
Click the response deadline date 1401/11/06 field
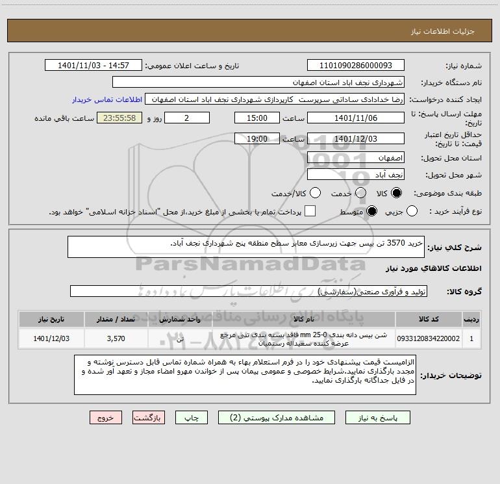pyautogui.click(x=356, y=118)
